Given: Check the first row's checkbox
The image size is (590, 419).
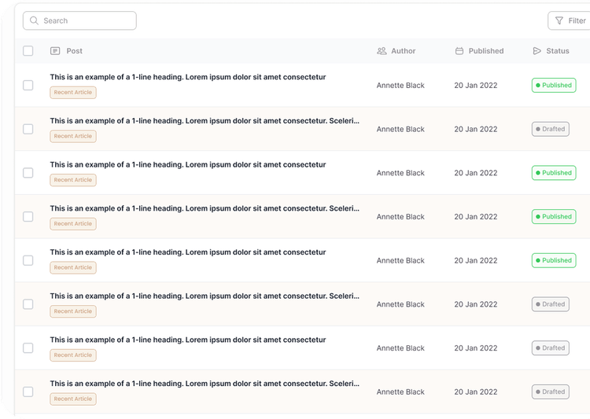Looking at the screenshot, I should 28,86.
